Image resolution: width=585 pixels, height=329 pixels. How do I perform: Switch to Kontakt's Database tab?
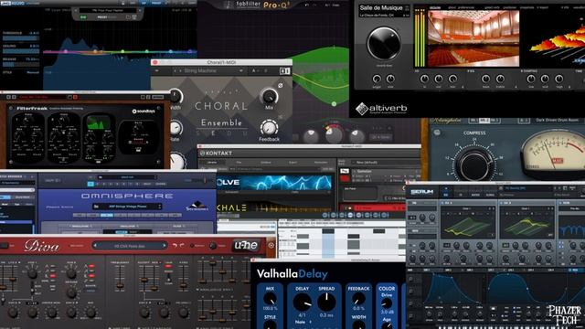coord(266,163)
